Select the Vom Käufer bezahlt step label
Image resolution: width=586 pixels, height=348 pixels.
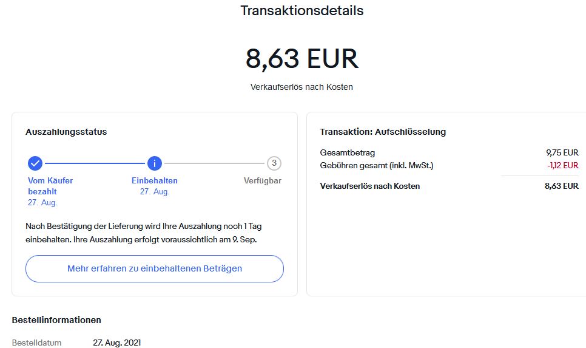tap(50, 186)
